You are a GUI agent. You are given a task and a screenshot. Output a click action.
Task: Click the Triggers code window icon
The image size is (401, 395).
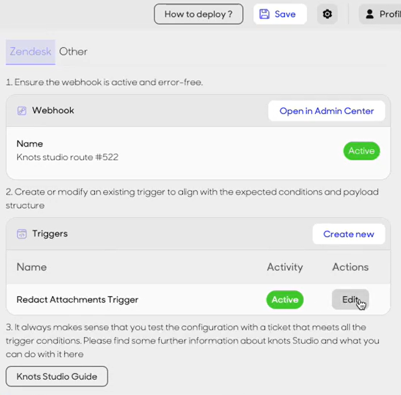22,234
